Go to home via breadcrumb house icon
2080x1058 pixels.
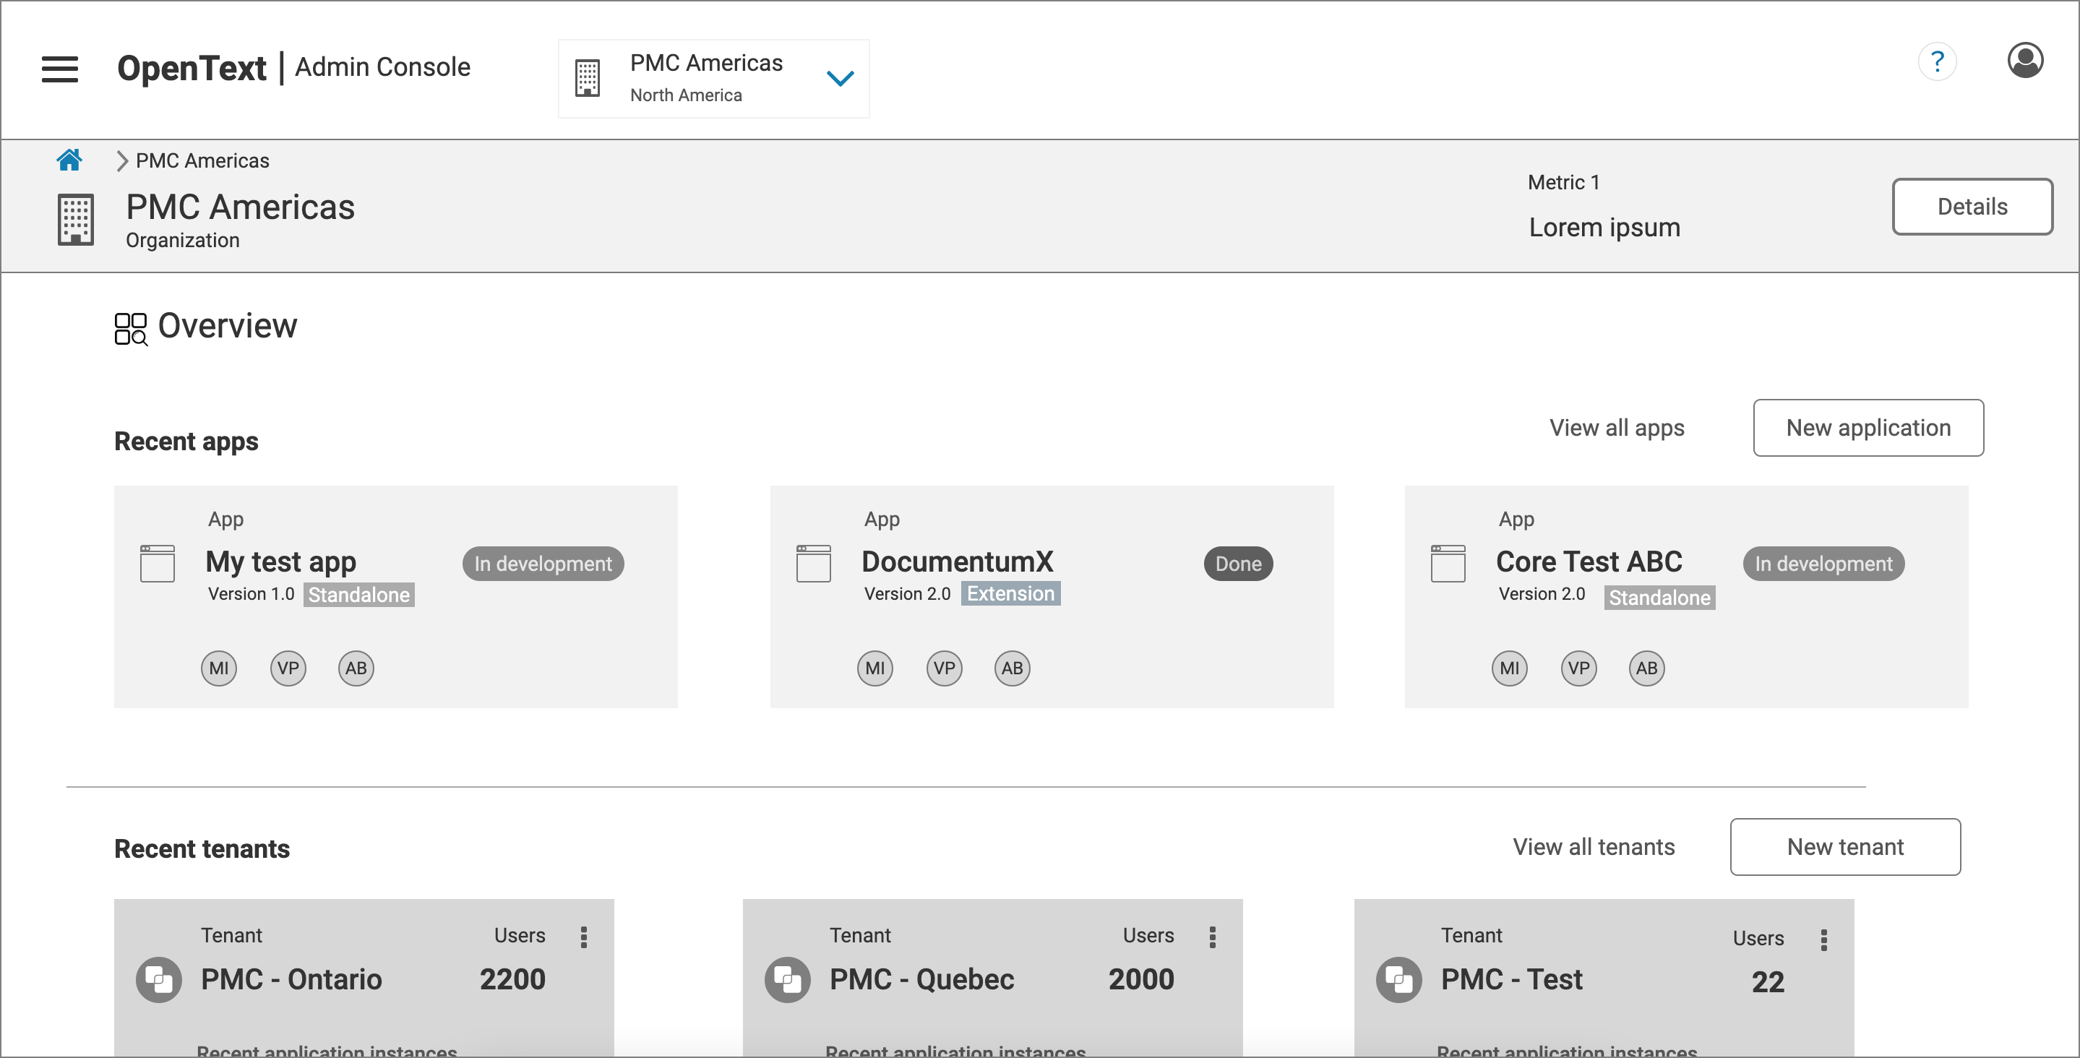[x=69, y=160]
